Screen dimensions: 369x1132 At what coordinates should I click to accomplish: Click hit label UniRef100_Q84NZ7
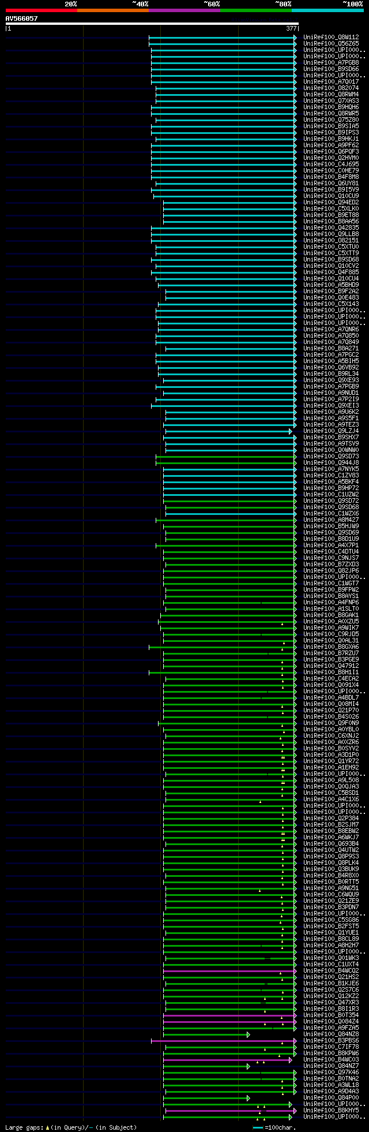coord(331,1066)
